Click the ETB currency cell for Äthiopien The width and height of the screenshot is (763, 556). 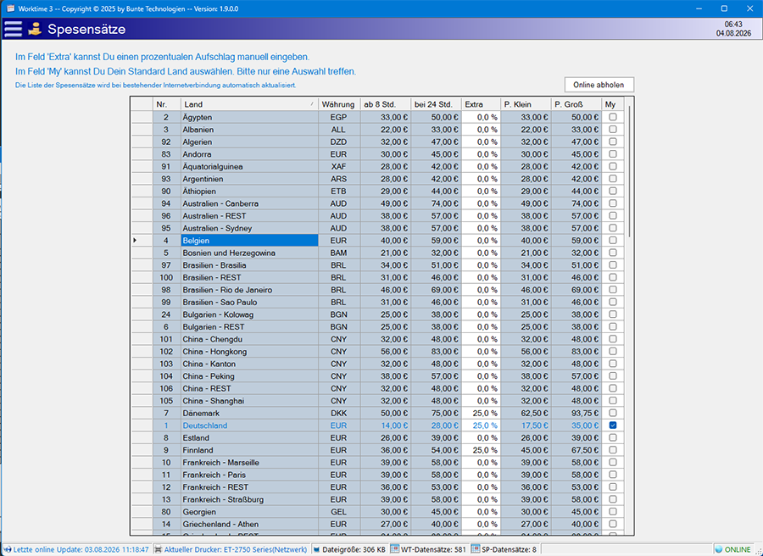(x=339, y=192)
